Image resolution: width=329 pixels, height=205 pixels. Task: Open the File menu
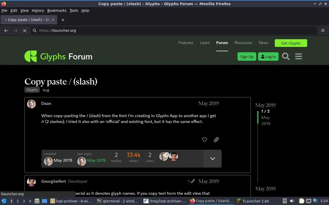pyautogui.click(x=4, y=11)
